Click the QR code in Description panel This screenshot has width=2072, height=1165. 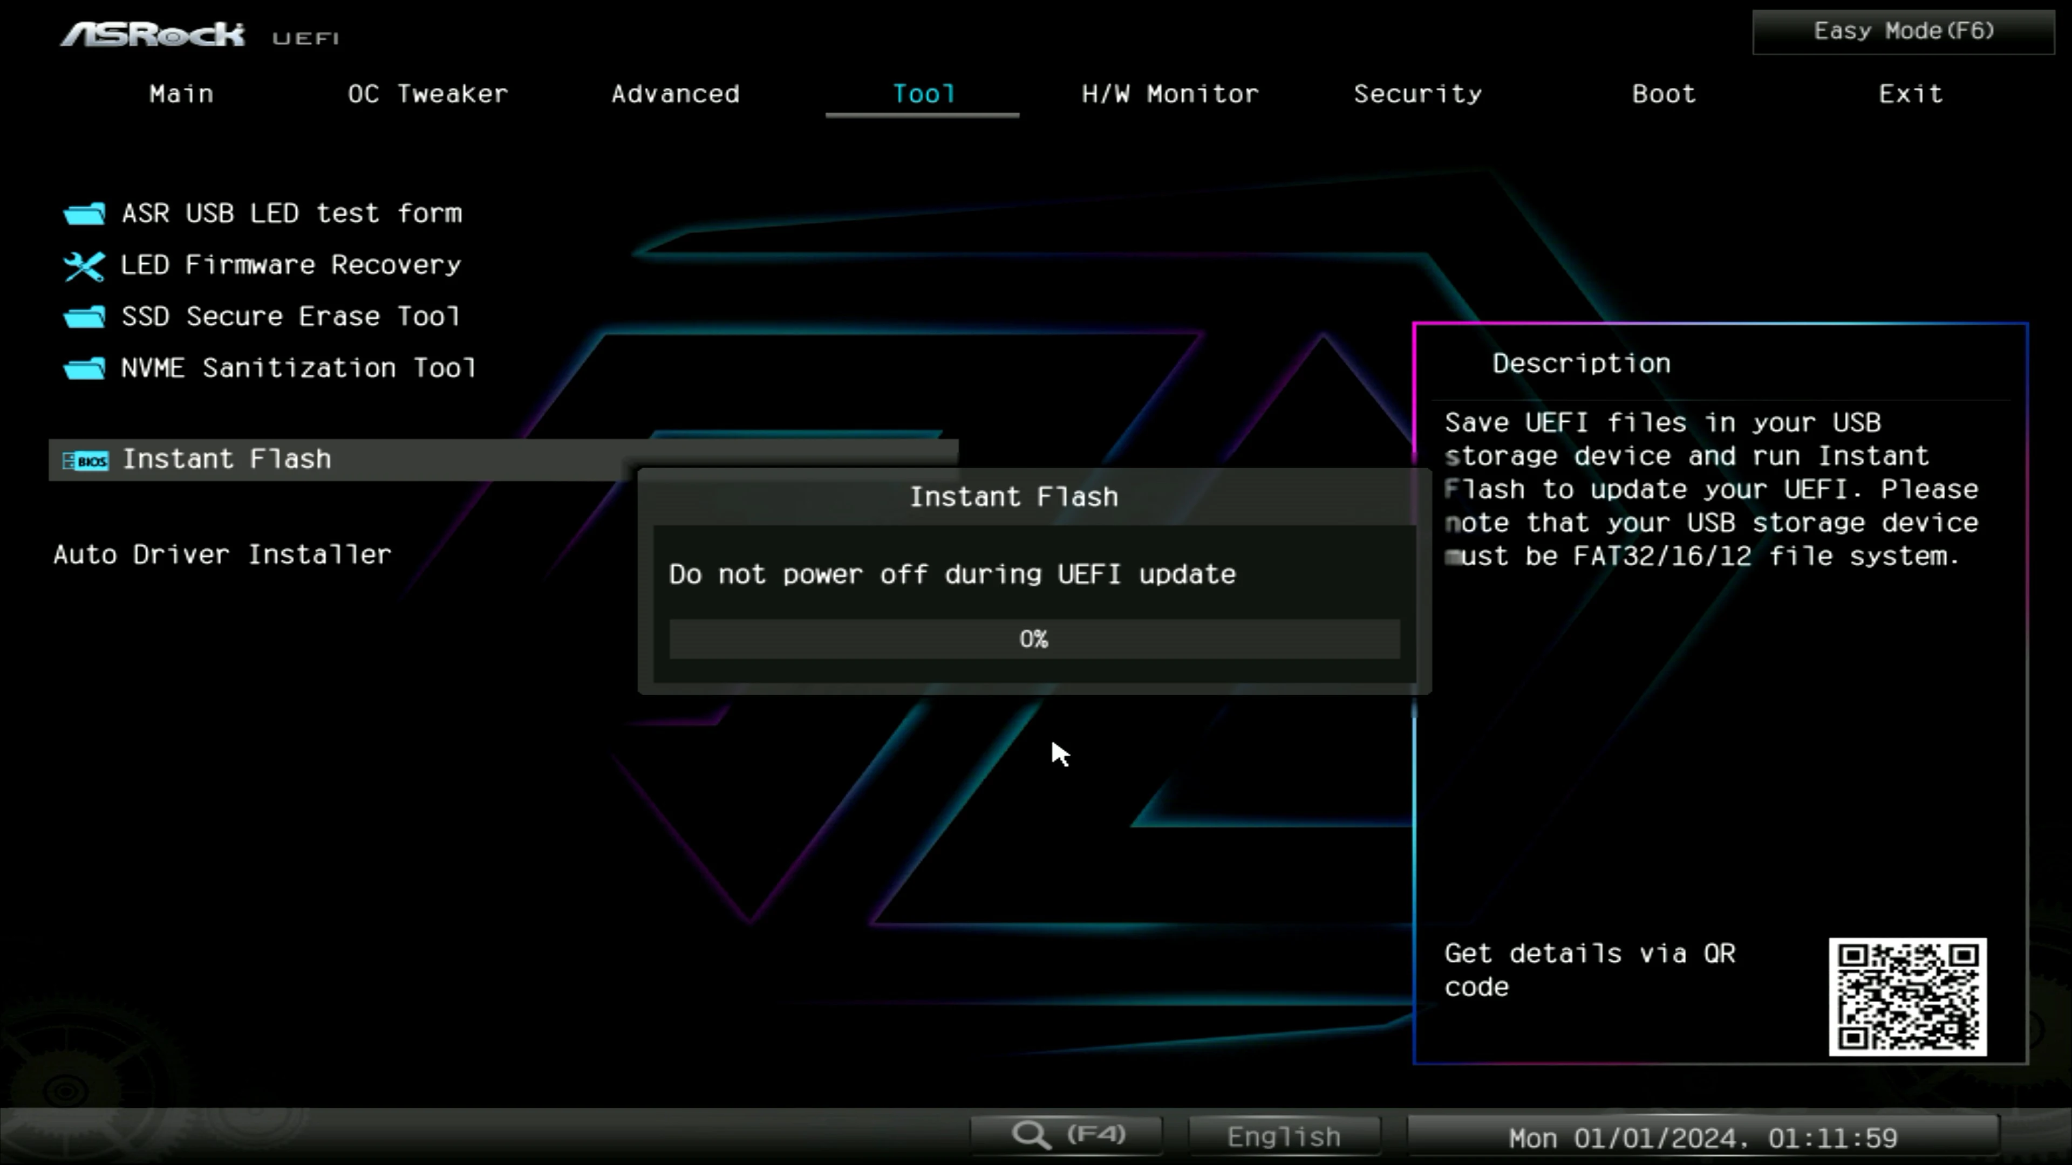(1907, 996)
